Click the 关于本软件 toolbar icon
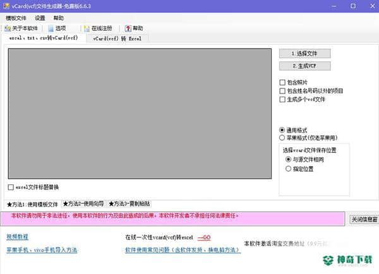 [8, 28]
